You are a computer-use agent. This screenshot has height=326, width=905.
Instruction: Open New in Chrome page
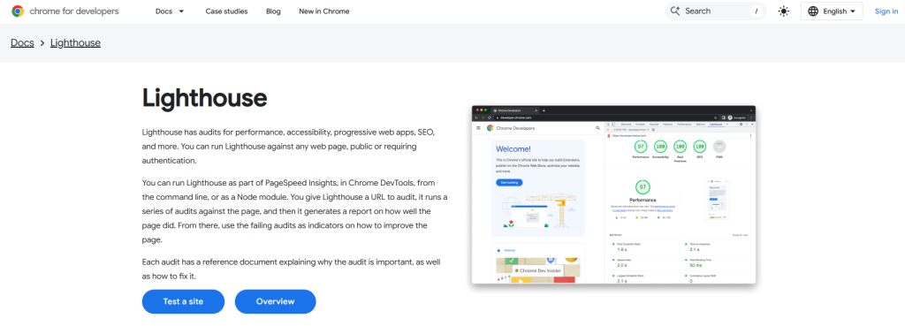pos(323,11)
